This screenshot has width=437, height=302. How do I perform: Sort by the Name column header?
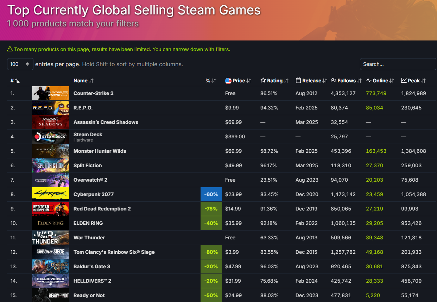[83, 81]
